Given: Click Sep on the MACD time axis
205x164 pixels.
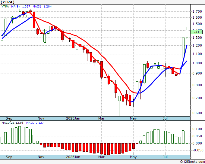Looking at the screenshot, I should 9,157.
